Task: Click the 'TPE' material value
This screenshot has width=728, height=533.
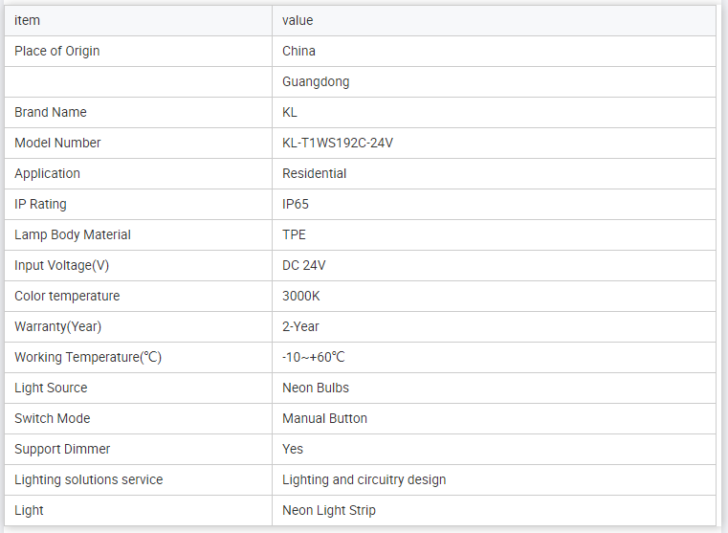Action: tap(294, 234)
